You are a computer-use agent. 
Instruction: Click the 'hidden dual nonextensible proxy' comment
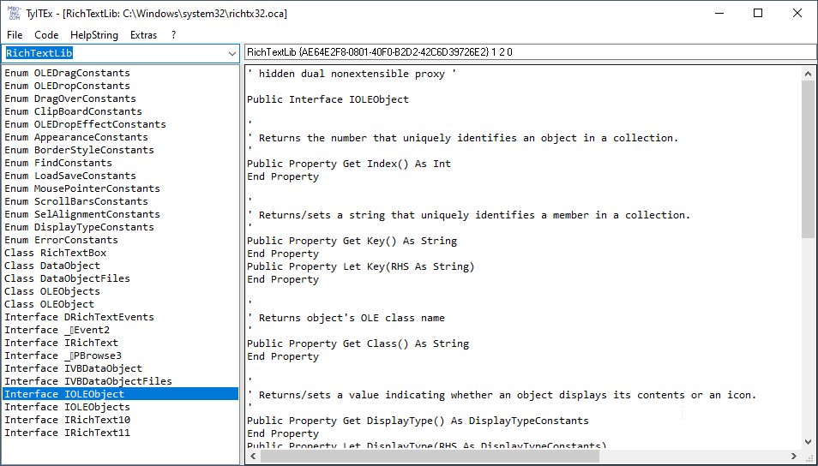(352, 74)
